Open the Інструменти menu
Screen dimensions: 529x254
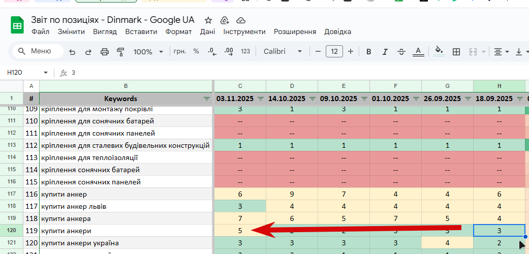[244, 31]
